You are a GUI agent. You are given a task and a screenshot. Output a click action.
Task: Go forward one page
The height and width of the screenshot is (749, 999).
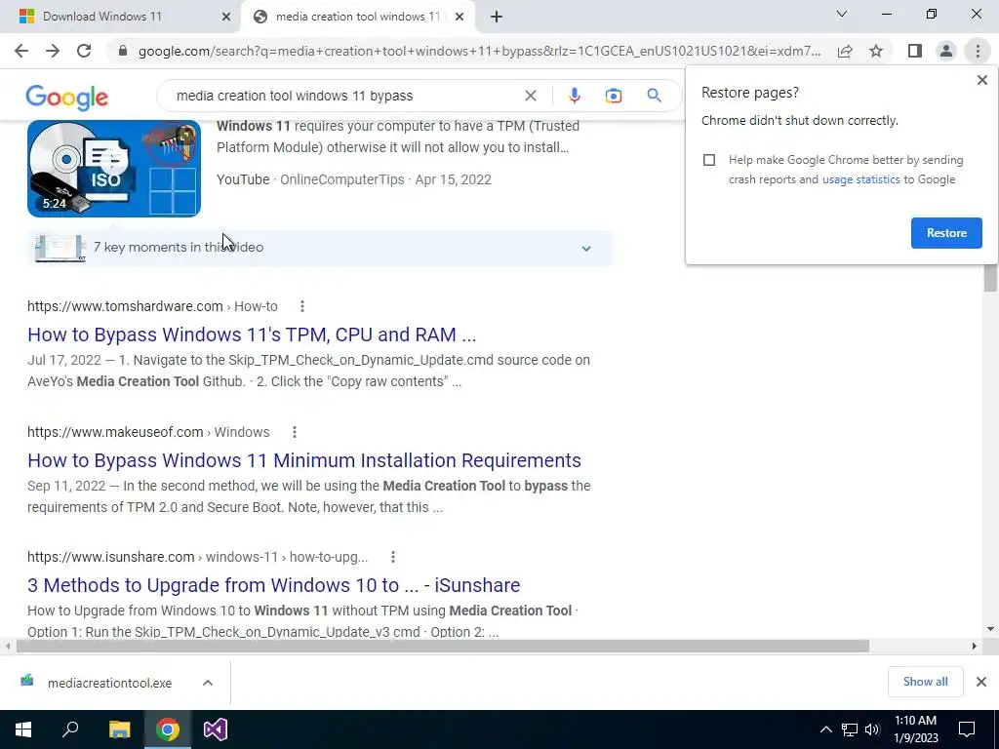pos(53,51)
